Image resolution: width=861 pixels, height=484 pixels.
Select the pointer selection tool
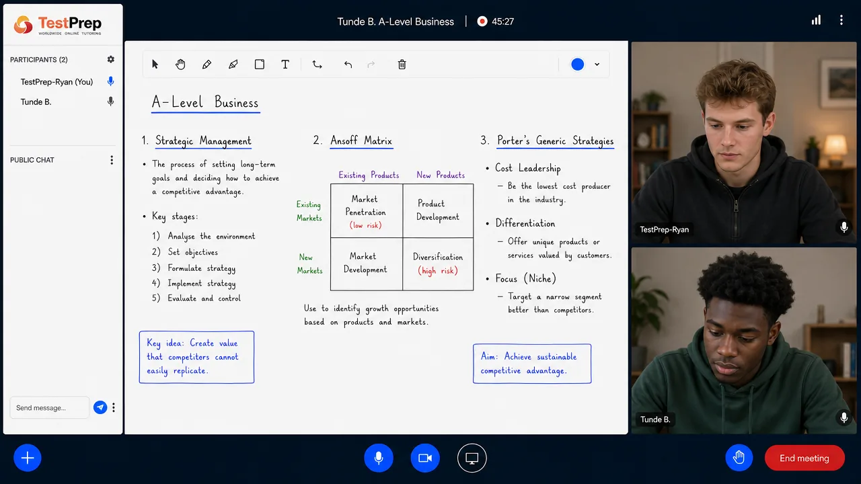tap(155, 65)
